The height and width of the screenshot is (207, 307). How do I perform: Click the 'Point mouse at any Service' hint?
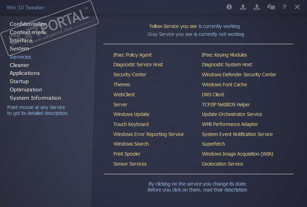point(36,107)
